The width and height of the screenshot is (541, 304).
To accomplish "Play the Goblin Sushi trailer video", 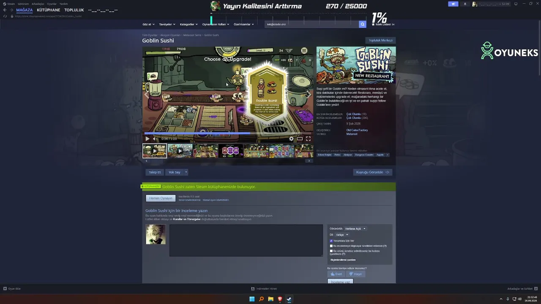I will [x=147, y=138].
